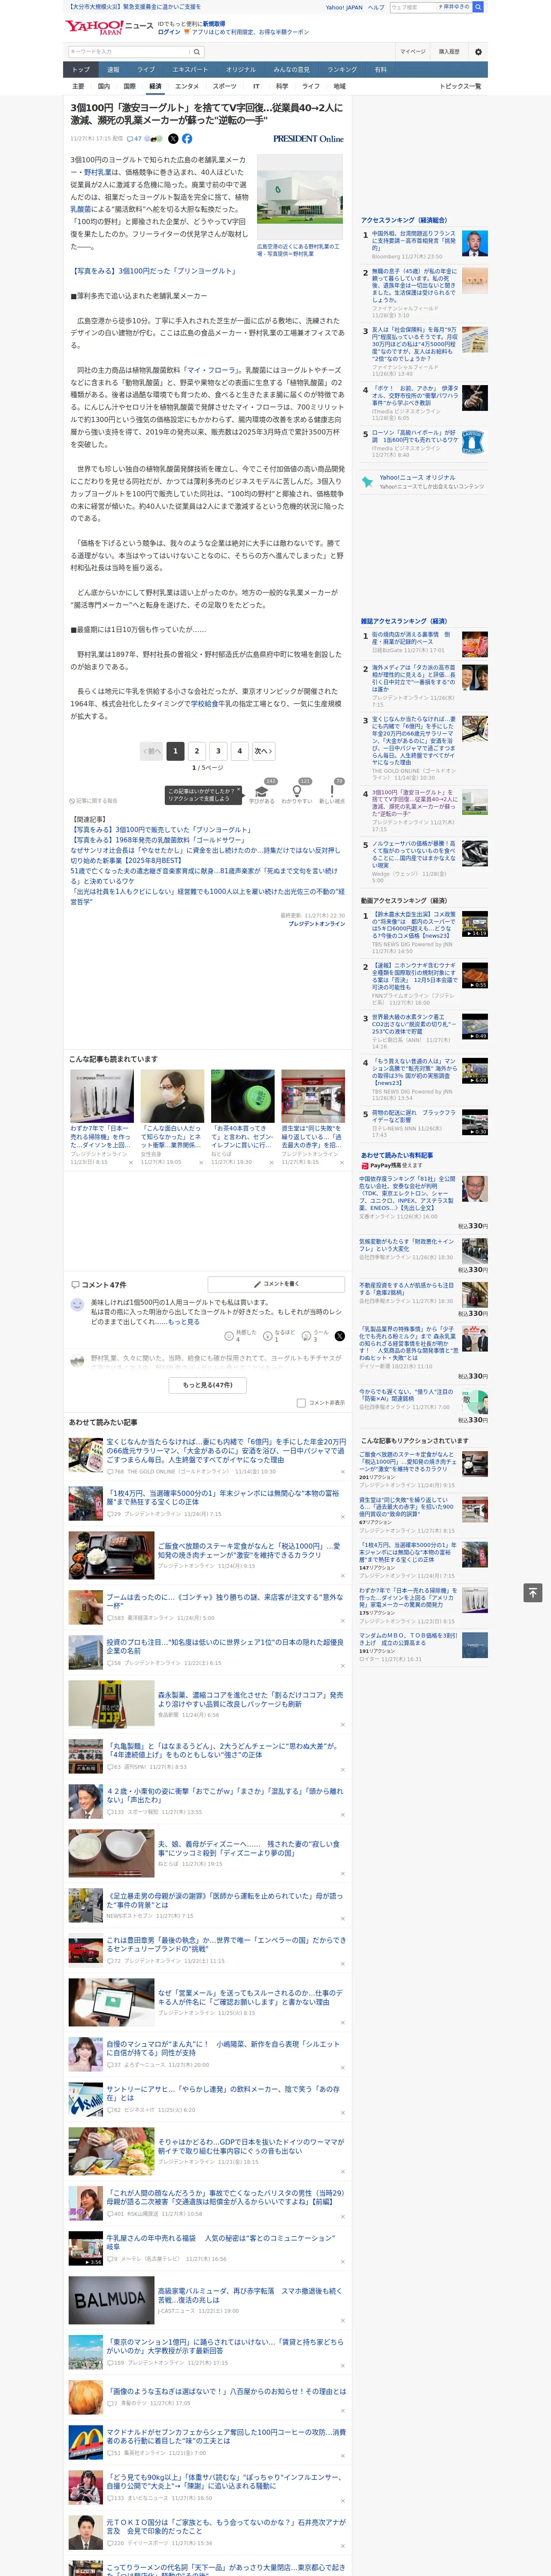The image size is (551, 2576).
Task: Click コメントを書く button
Action: click(x=277, y=1284)
